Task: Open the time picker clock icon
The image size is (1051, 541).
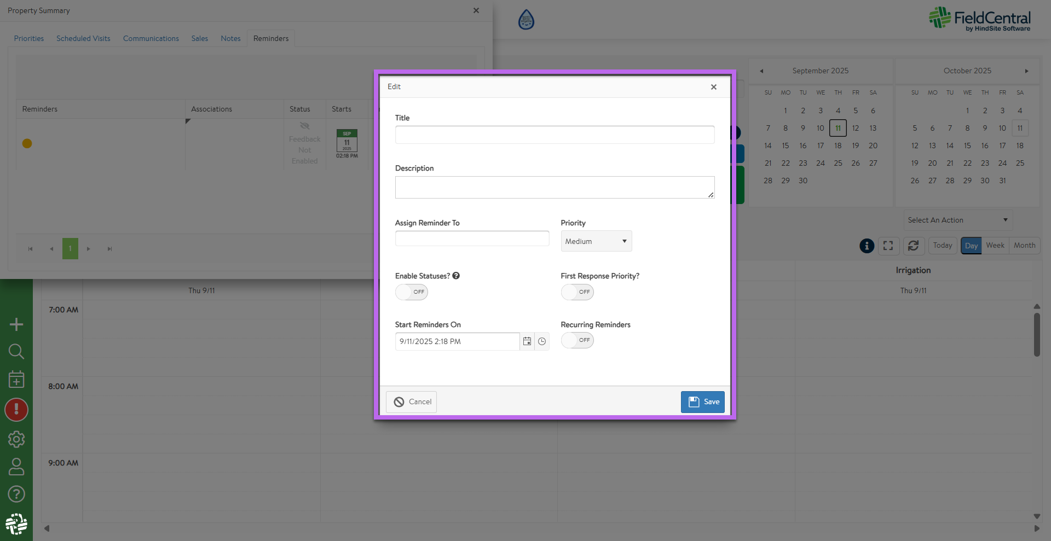Action: tap(542, 341)
